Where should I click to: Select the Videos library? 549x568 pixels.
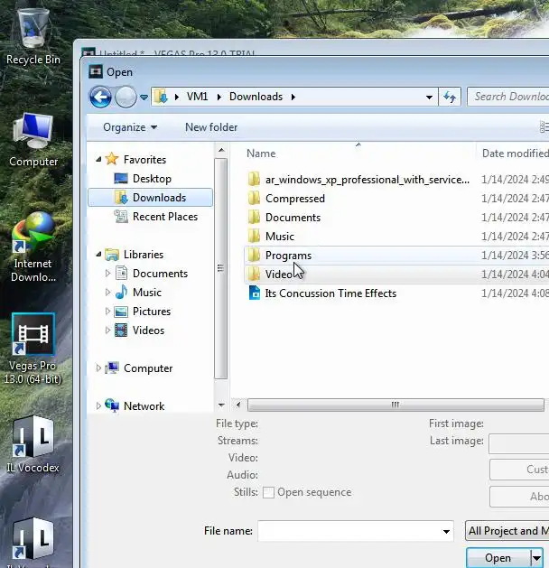point(148,330)
